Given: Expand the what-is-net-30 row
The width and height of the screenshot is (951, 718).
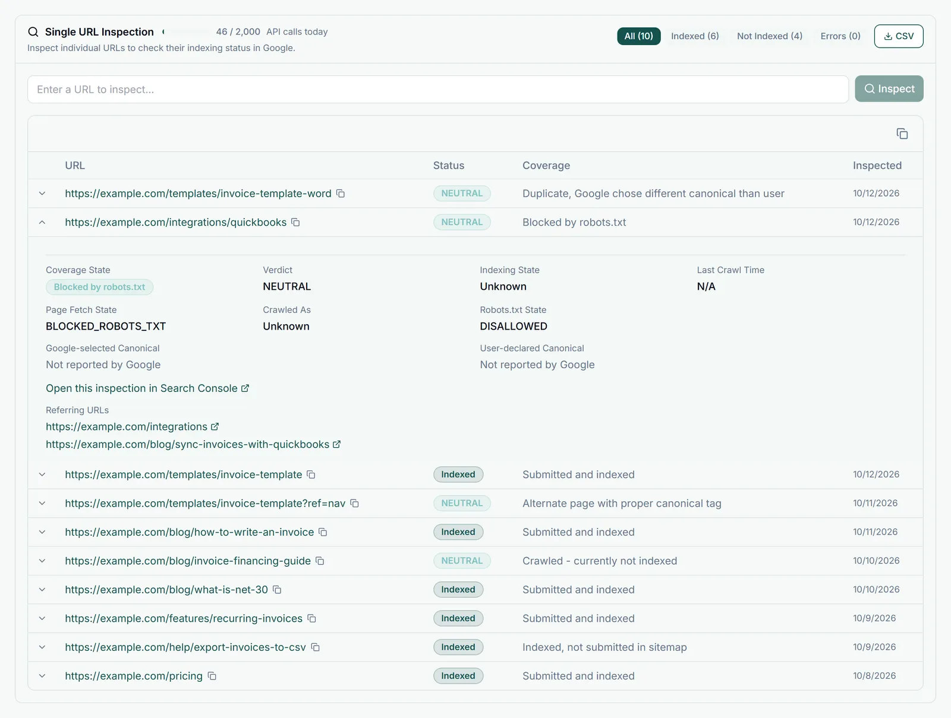Looking at the screenshot, I should (42, 590).
